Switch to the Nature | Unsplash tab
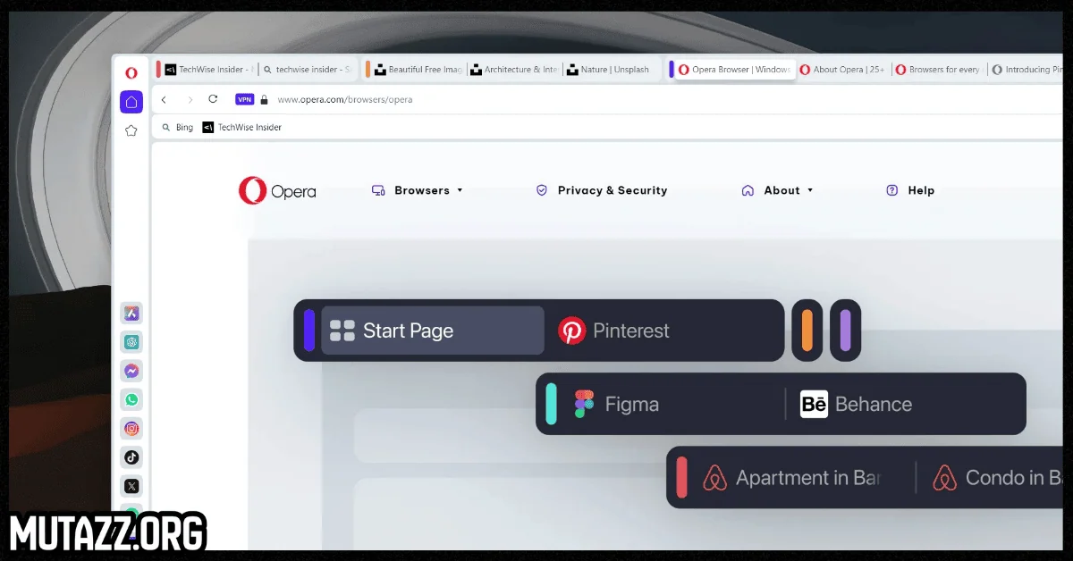 611,70
